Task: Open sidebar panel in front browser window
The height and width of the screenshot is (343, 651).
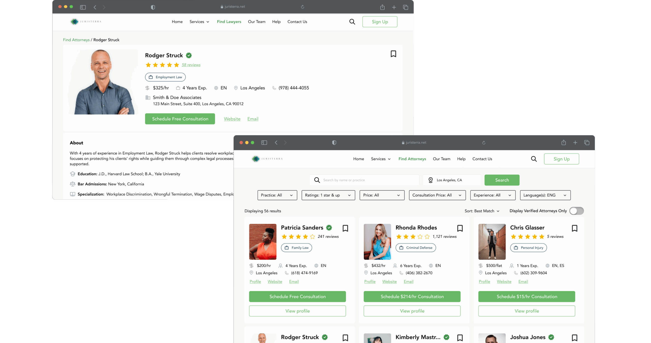Action: (x=264, y=143)
